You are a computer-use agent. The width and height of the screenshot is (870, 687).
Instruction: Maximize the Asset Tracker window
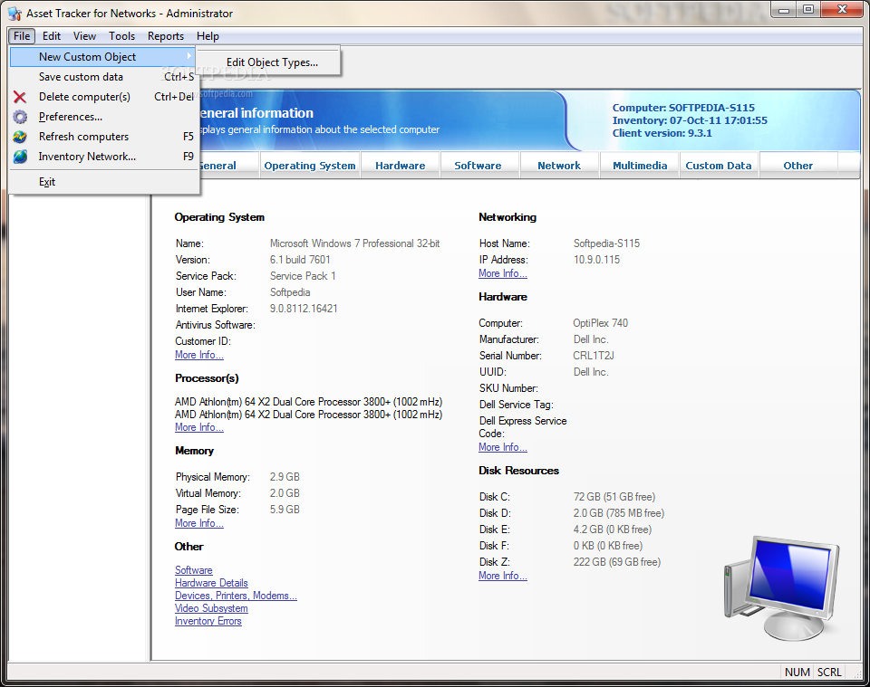(x=808, y=9)
